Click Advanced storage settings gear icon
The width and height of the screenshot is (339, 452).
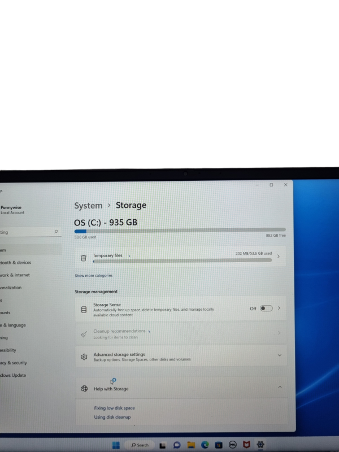tap(84, 357)
